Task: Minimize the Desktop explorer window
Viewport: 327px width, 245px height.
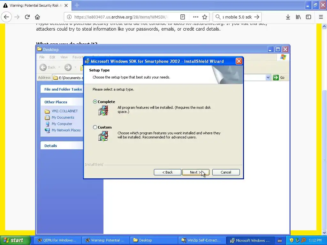Action: [270, 49]
